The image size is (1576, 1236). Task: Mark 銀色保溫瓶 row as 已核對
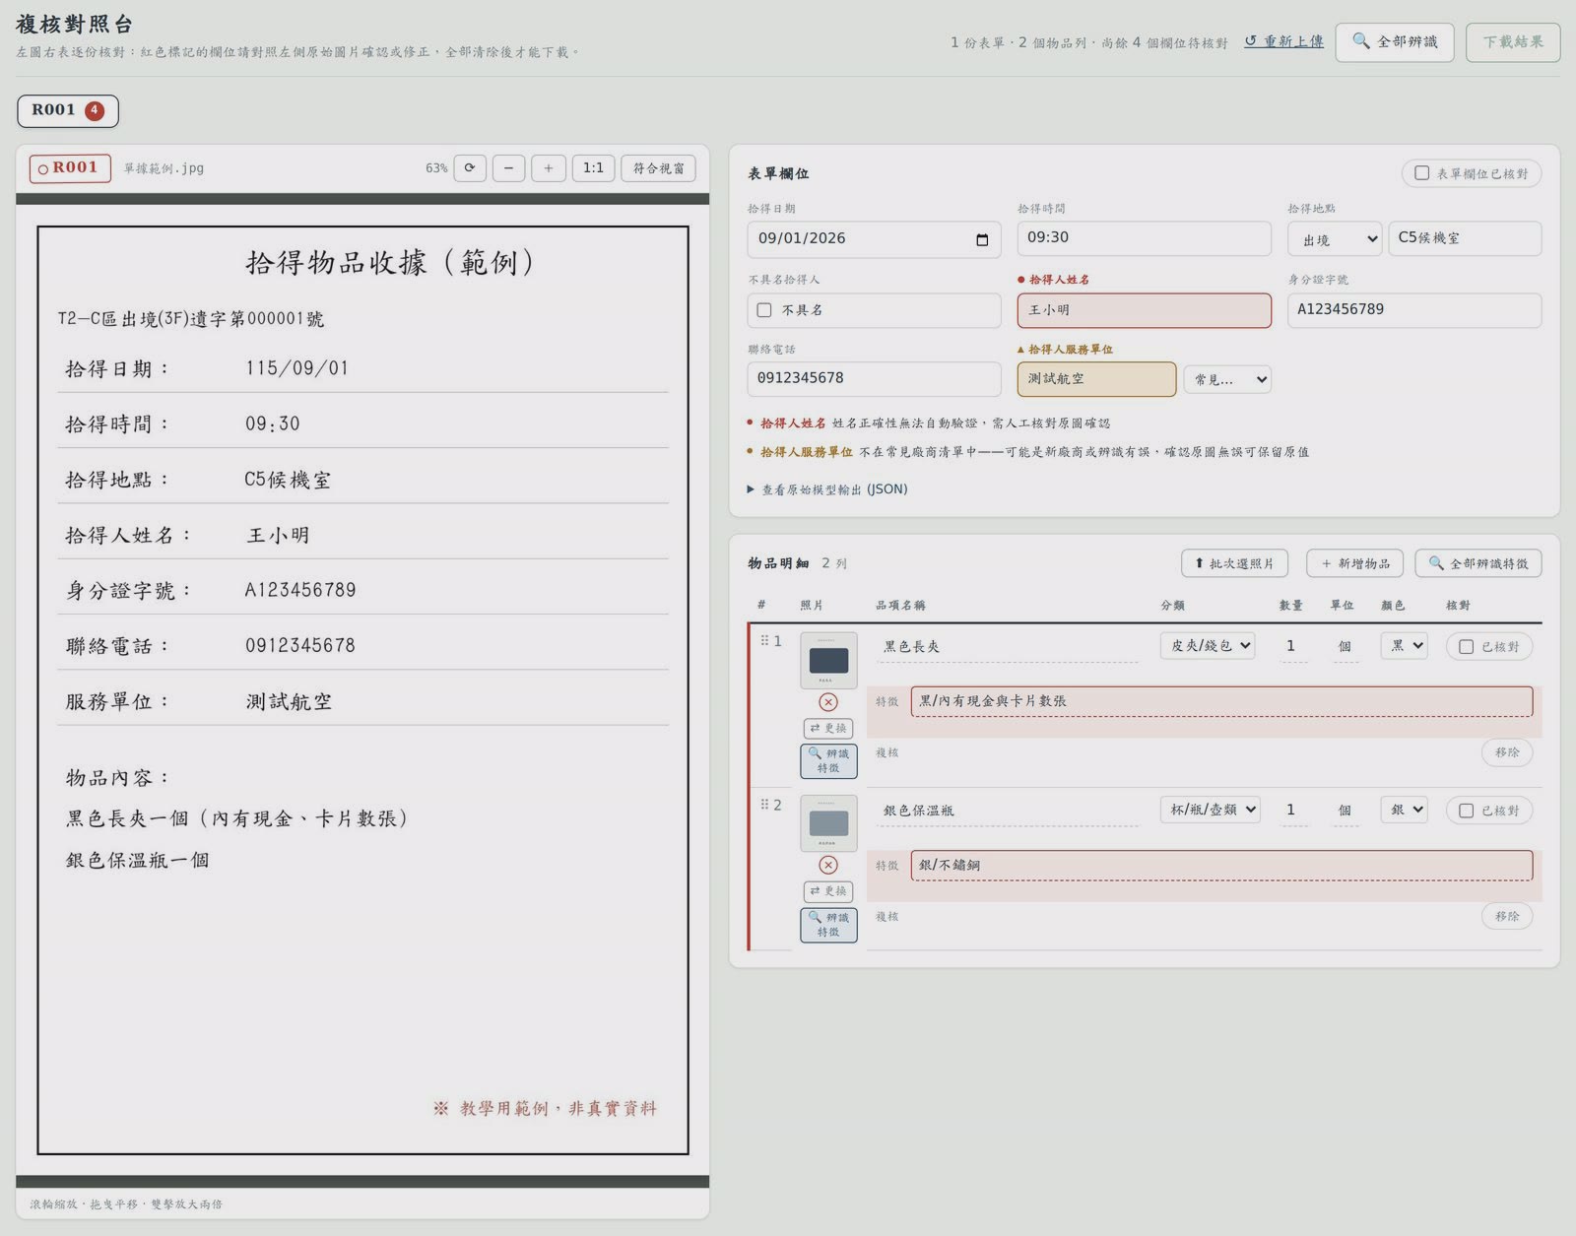pyautogui.click(x=1466, y=811)
